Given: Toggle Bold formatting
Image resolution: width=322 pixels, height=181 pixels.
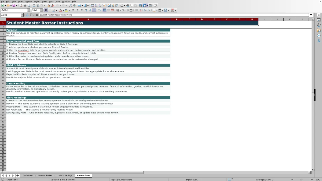Looking at the screenshot, I should [46, 10].
